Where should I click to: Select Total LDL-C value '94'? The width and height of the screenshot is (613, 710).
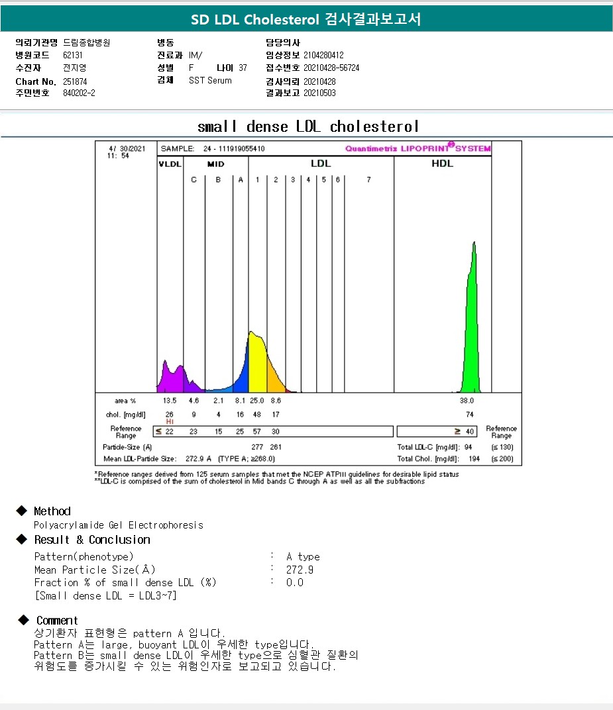[468, 447]
